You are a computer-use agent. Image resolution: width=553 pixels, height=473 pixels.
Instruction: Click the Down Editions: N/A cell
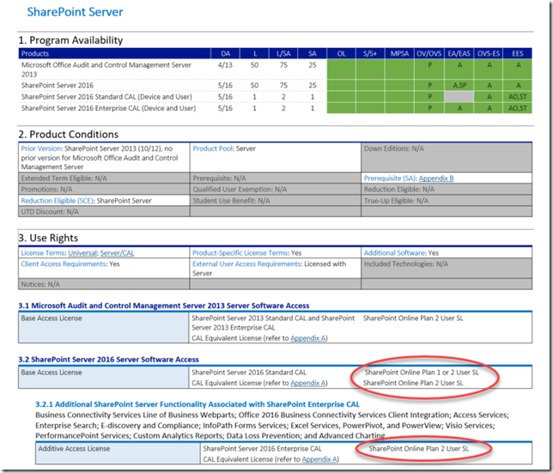(x=447, y=157)
